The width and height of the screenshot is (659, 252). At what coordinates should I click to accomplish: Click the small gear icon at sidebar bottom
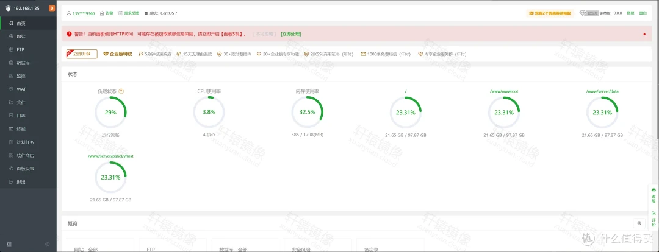coord(47,244)
